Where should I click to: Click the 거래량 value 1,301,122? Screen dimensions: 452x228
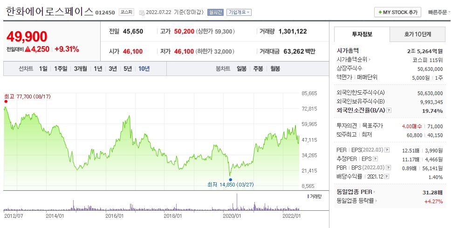tap(293, 31)
